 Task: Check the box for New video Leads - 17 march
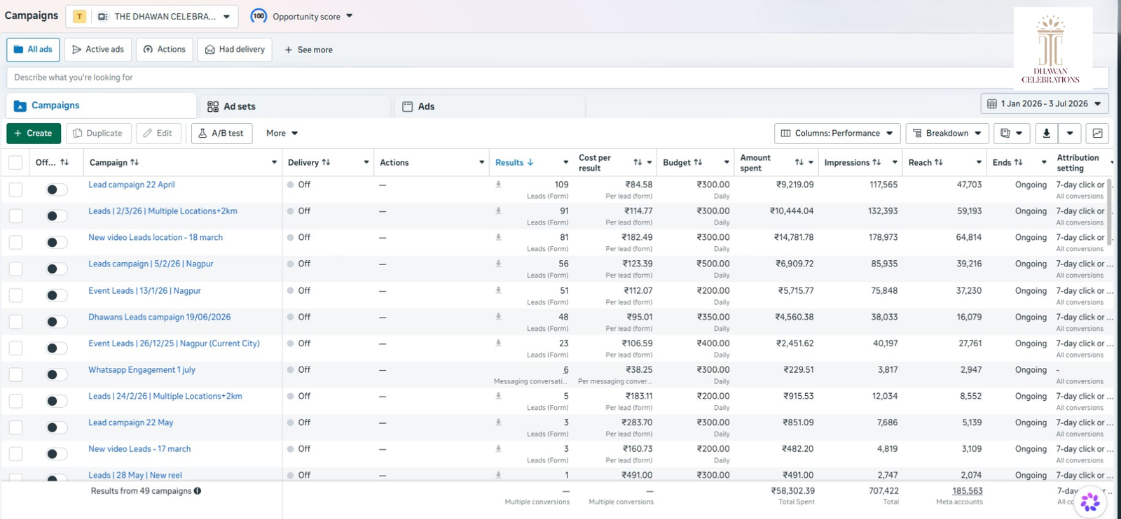[x=15, y=454]
